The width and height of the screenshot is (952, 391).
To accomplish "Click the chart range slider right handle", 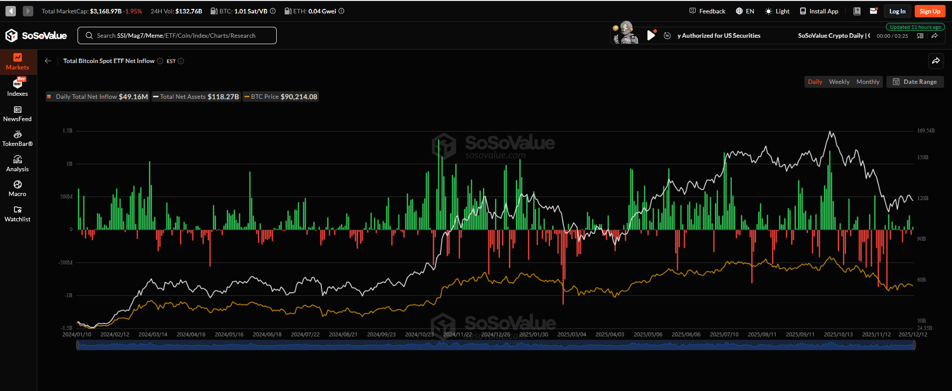I will 914,345.
